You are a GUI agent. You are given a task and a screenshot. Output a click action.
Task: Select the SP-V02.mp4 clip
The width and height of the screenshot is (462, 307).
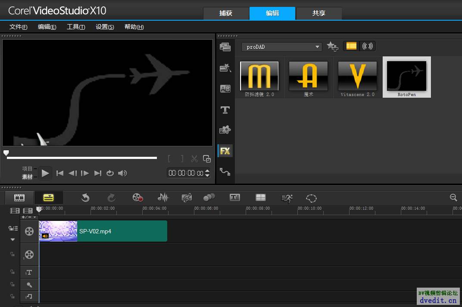pyautogui.click(x=103, y=231)
